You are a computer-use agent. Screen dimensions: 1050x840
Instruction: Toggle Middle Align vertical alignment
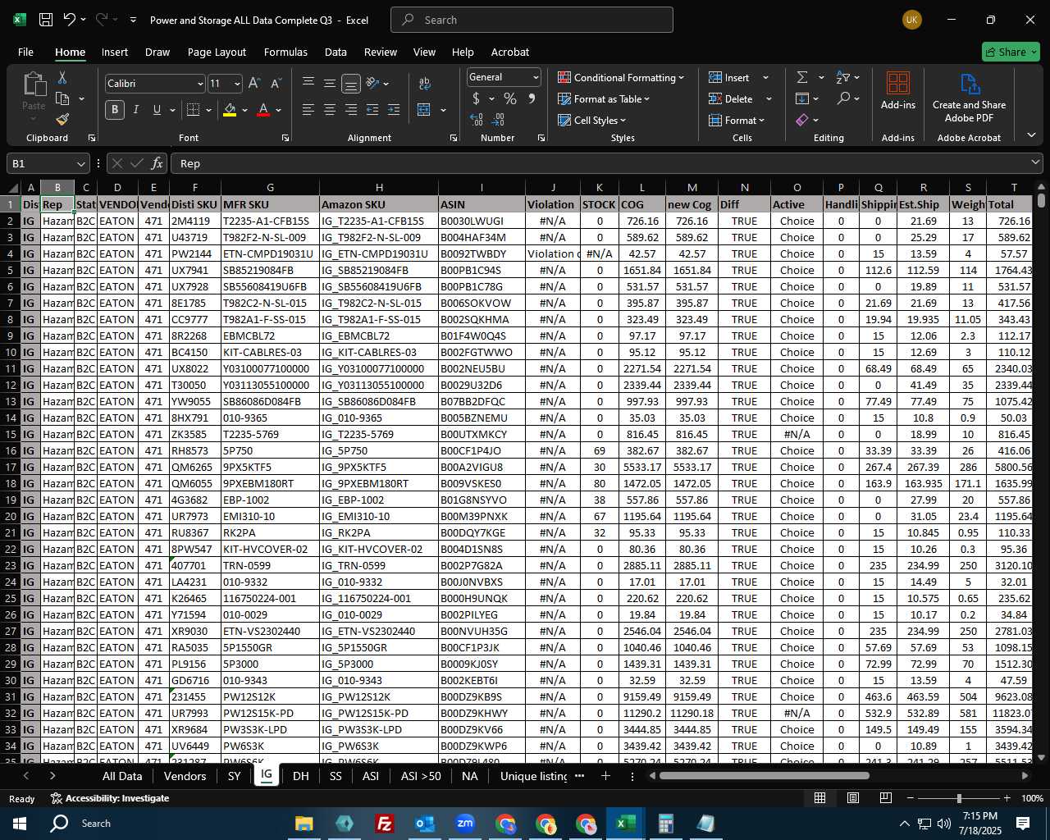point(330,84)
